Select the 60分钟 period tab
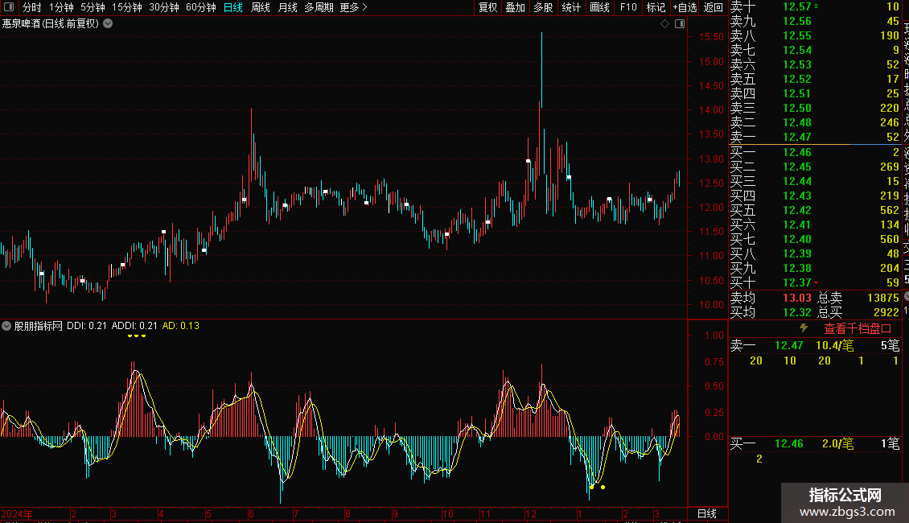Image resolution: width=909 pixels, height=523 pixels. [201, 7]
